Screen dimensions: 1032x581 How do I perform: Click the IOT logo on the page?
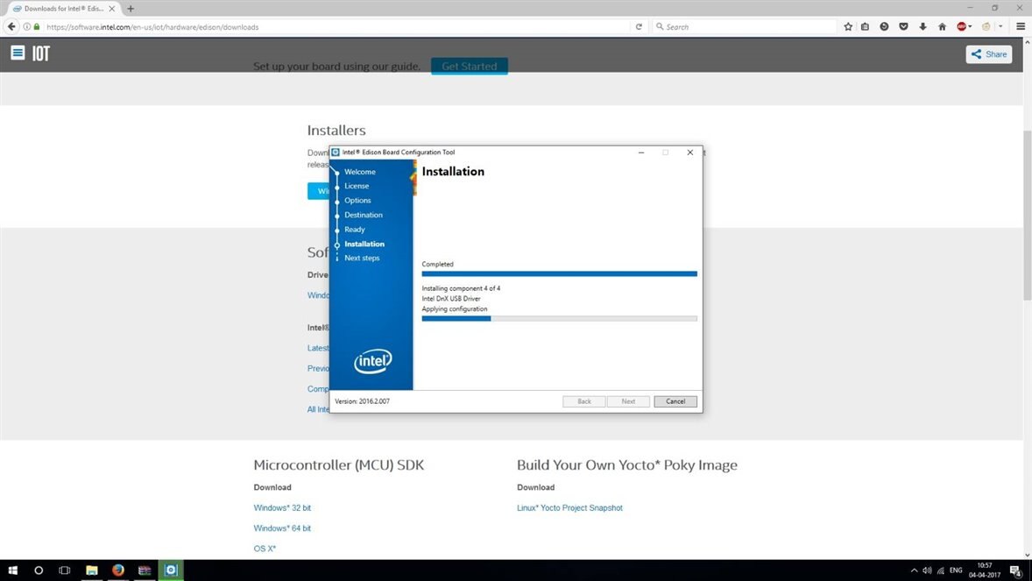[41, 53]
